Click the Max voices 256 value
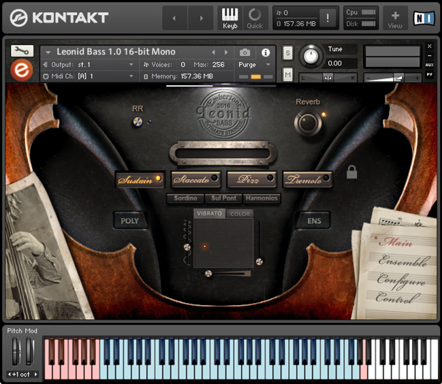This screenshot has height=384, width=442. [218, 65]
